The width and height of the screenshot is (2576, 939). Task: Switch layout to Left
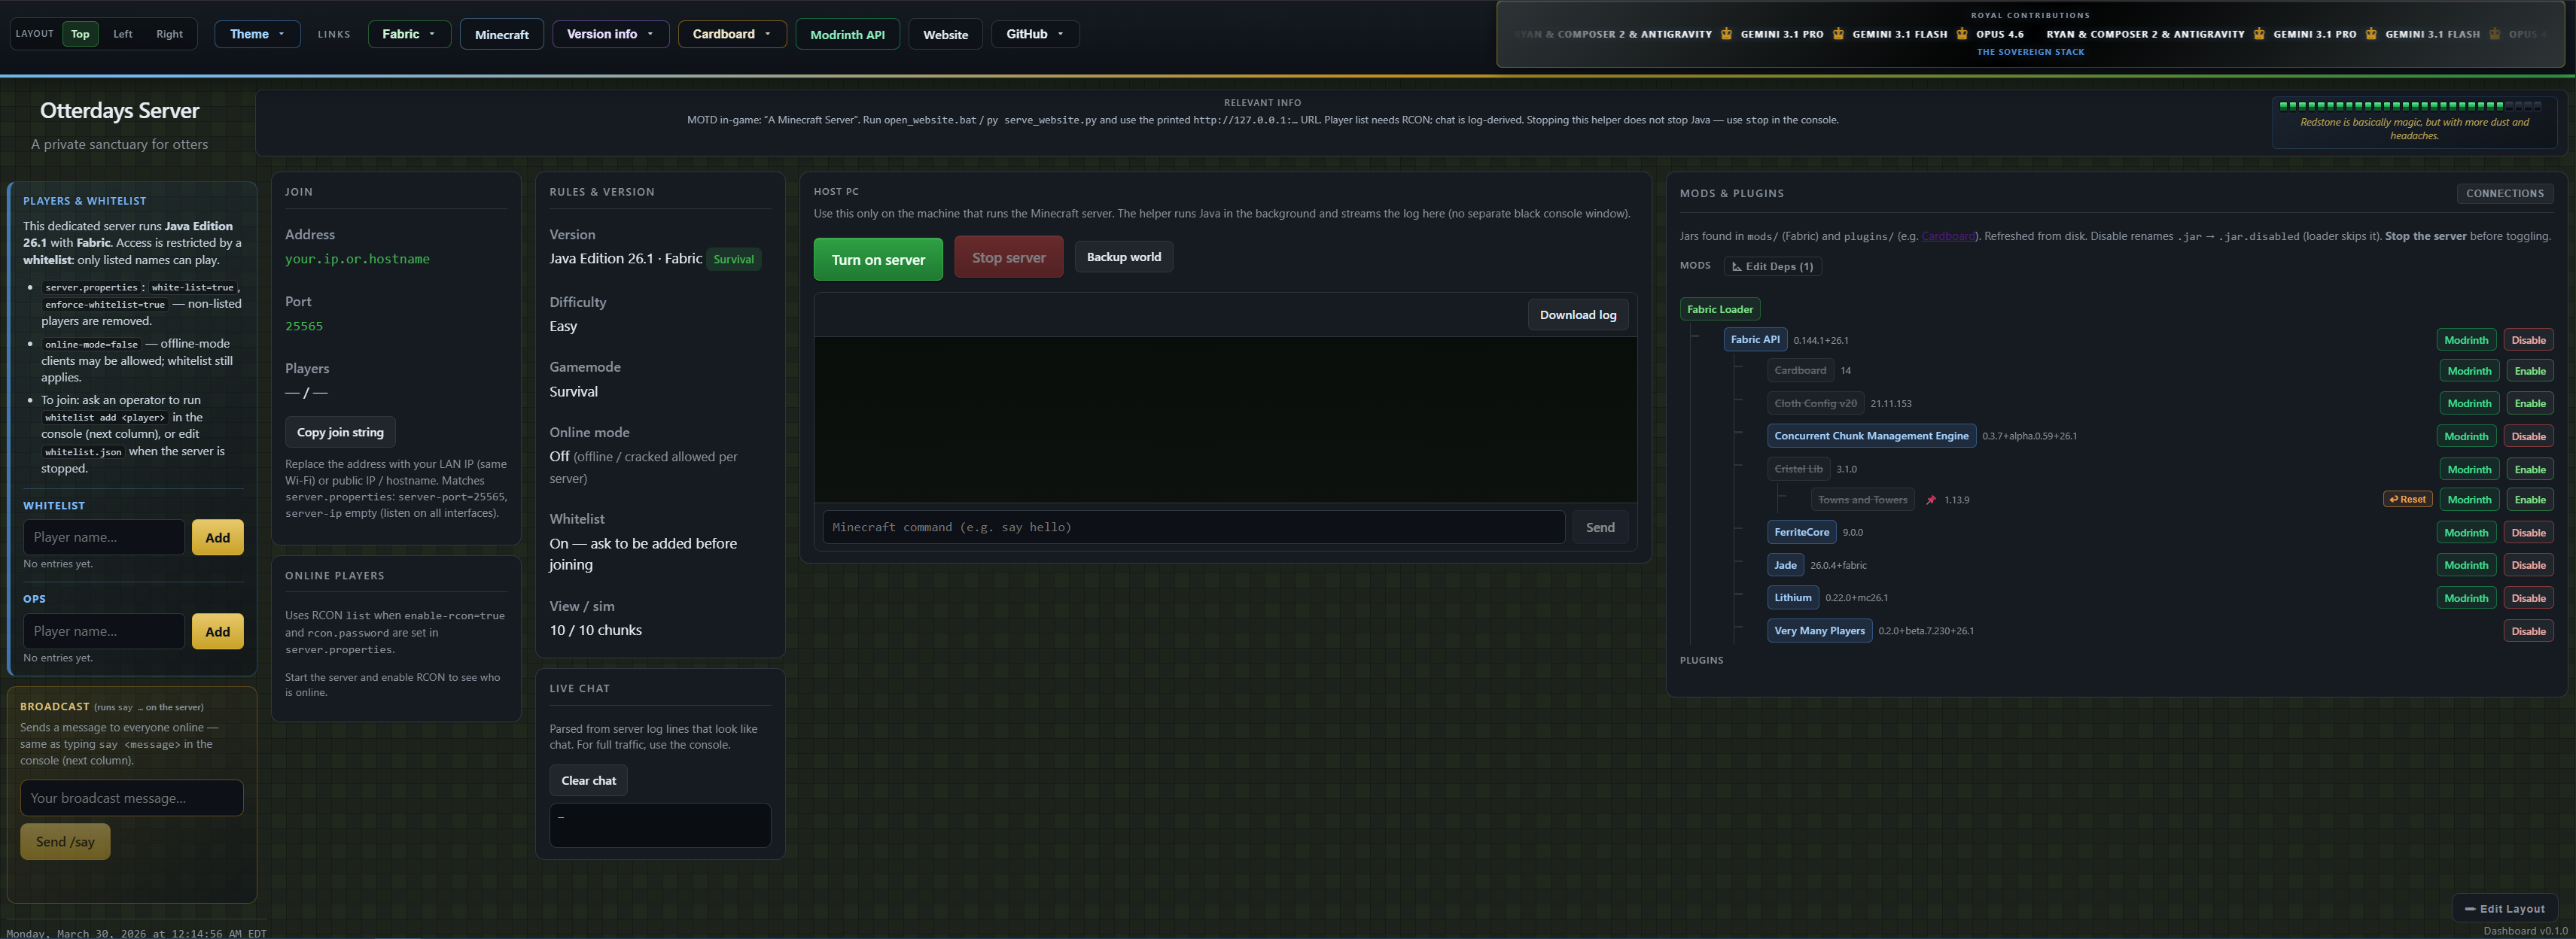(x=122, y=33)
